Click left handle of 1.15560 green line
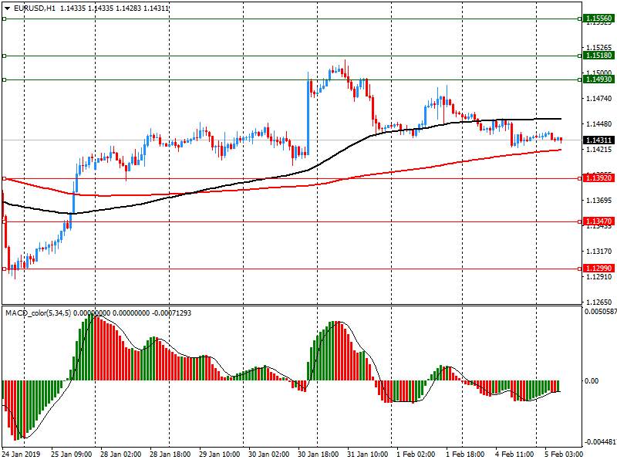 point(4,19)
